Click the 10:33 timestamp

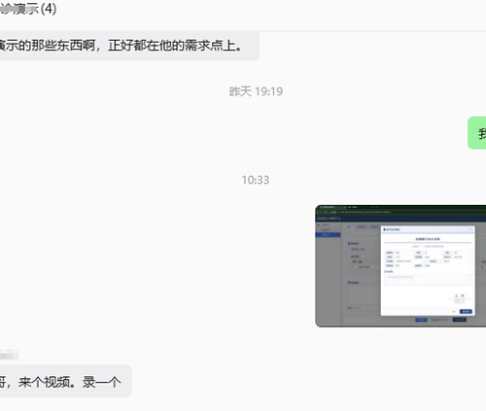(256, 180)
